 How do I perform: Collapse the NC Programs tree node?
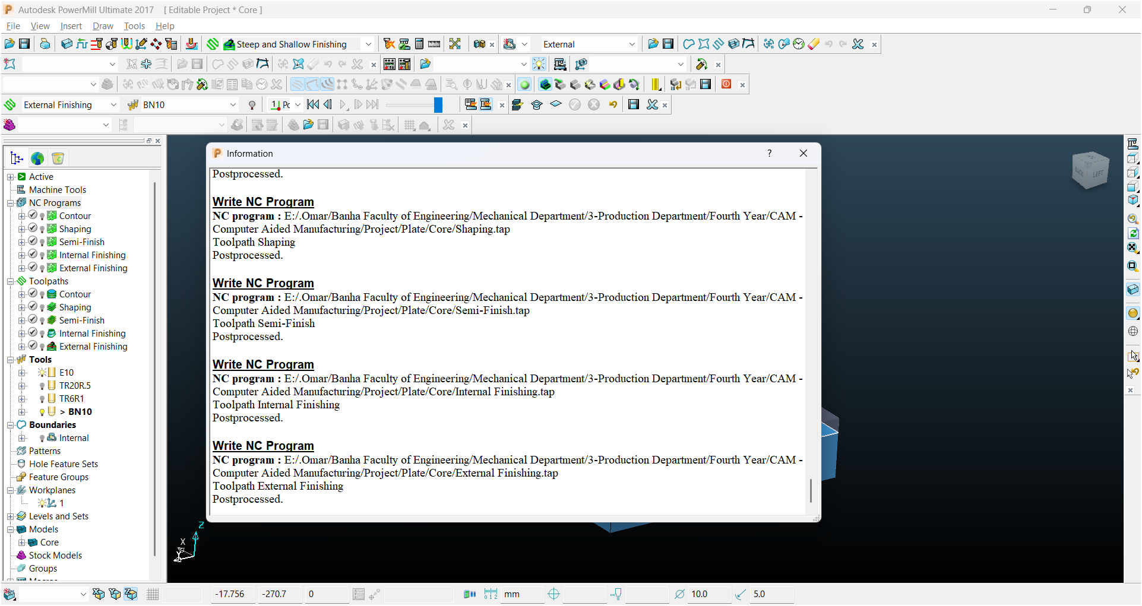[x=10, y=203]
